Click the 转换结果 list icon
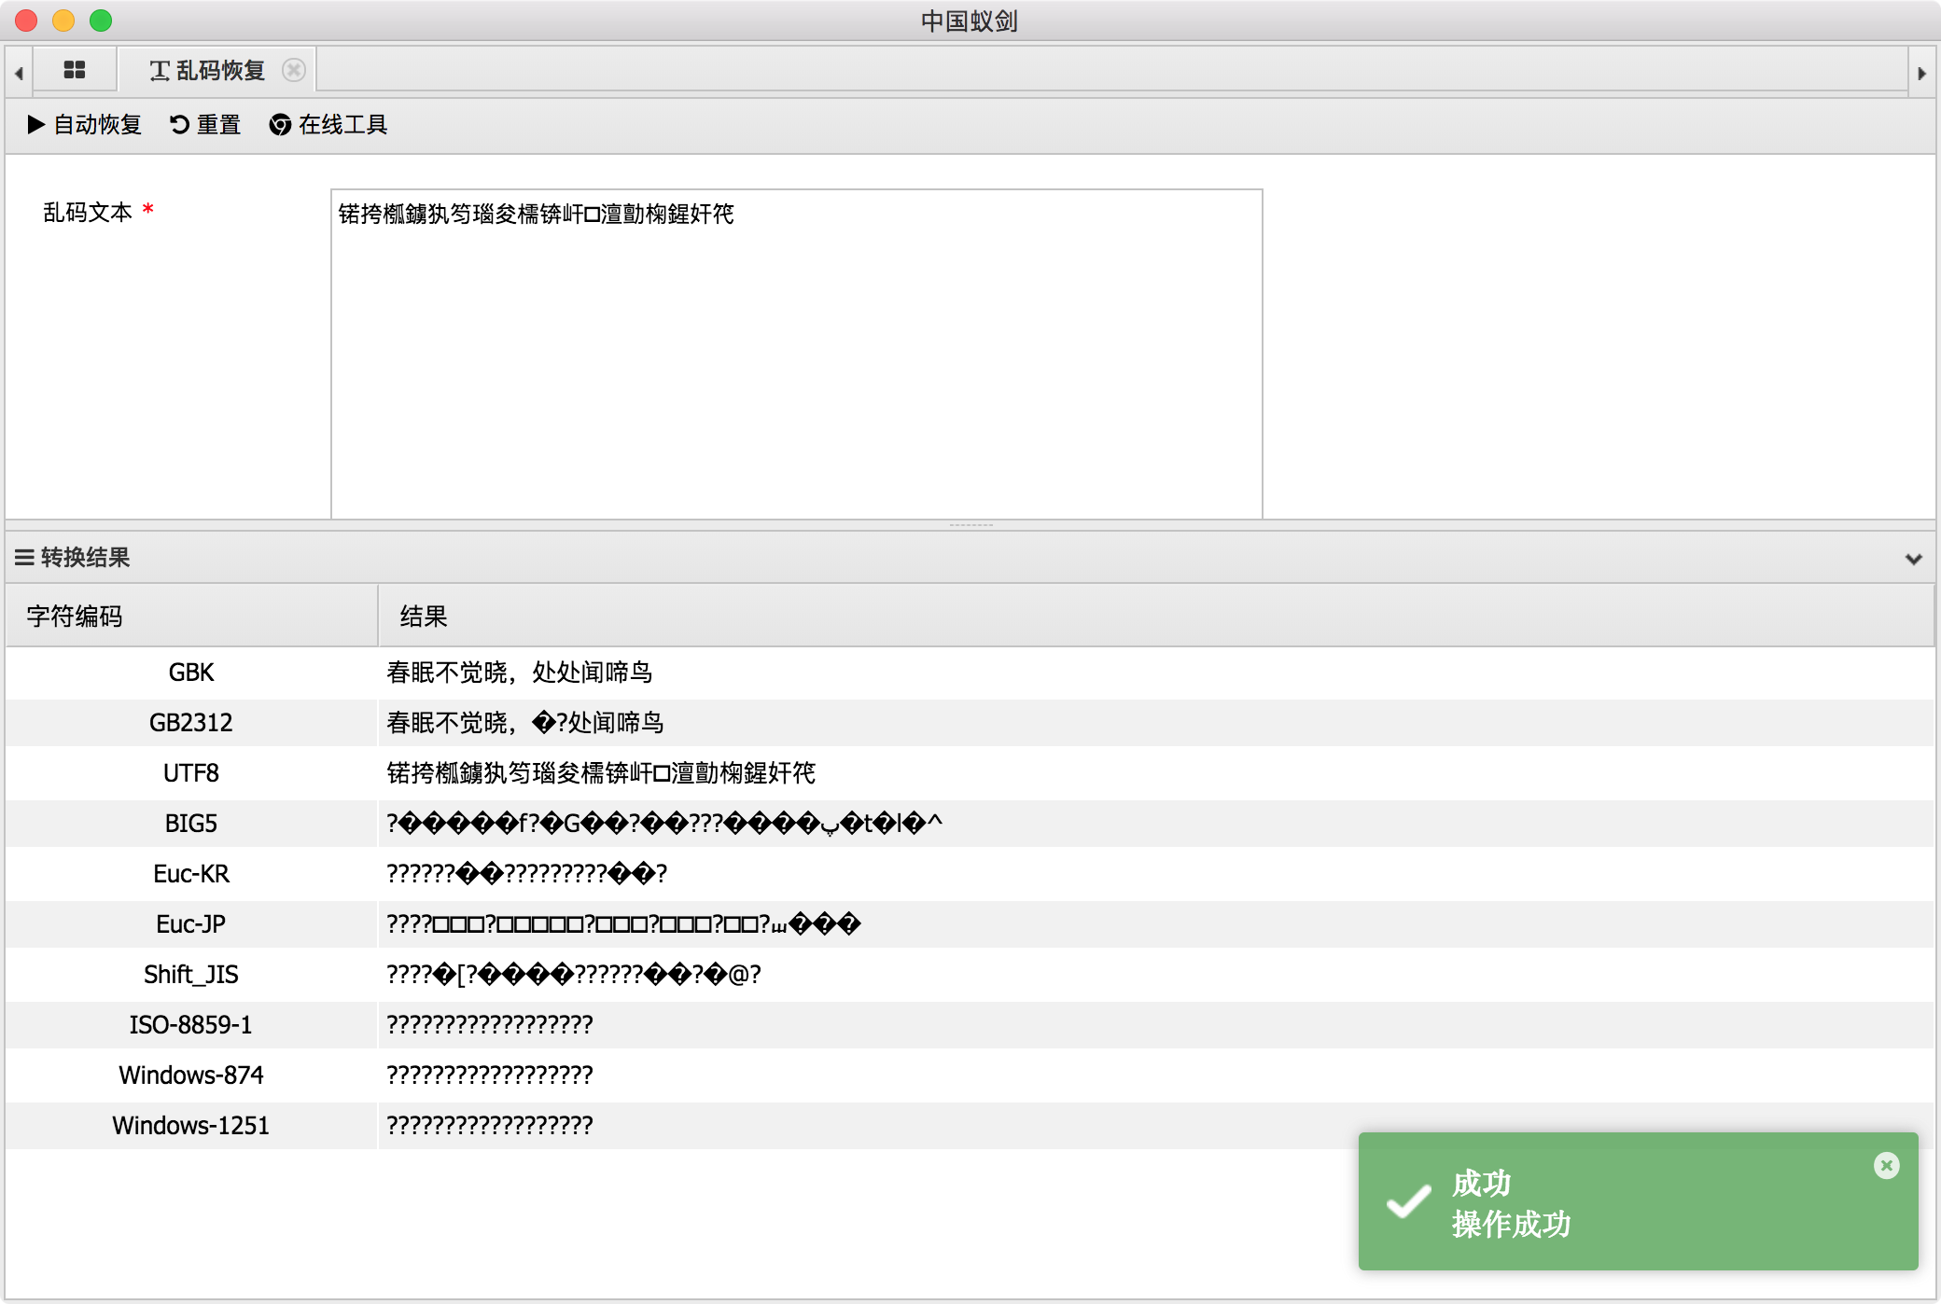Image resolution: width=1941 pixels, height=1304 pixels. tap(24, 558)
